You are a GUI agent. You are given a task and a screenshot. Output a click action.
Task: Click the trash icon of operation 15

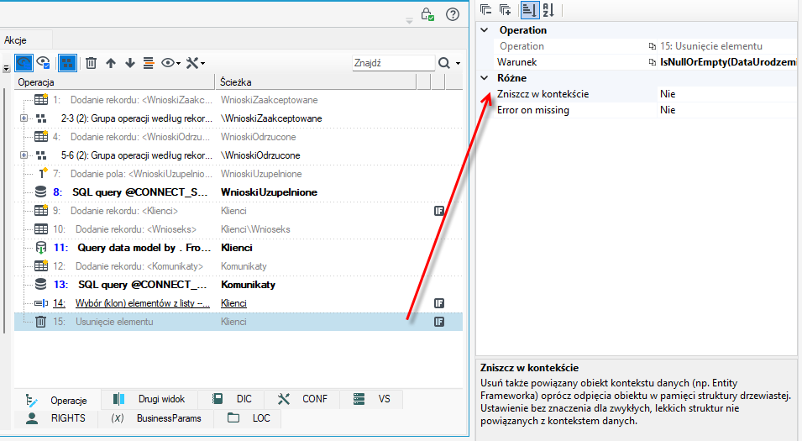40,321
